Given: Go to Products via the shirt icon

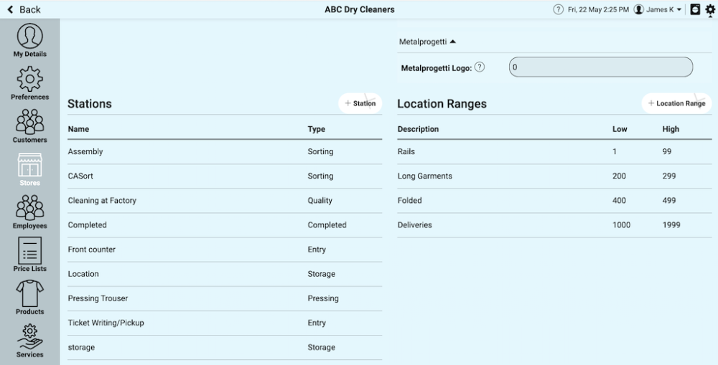Looking at the screenshot, I should coord(29,298).
